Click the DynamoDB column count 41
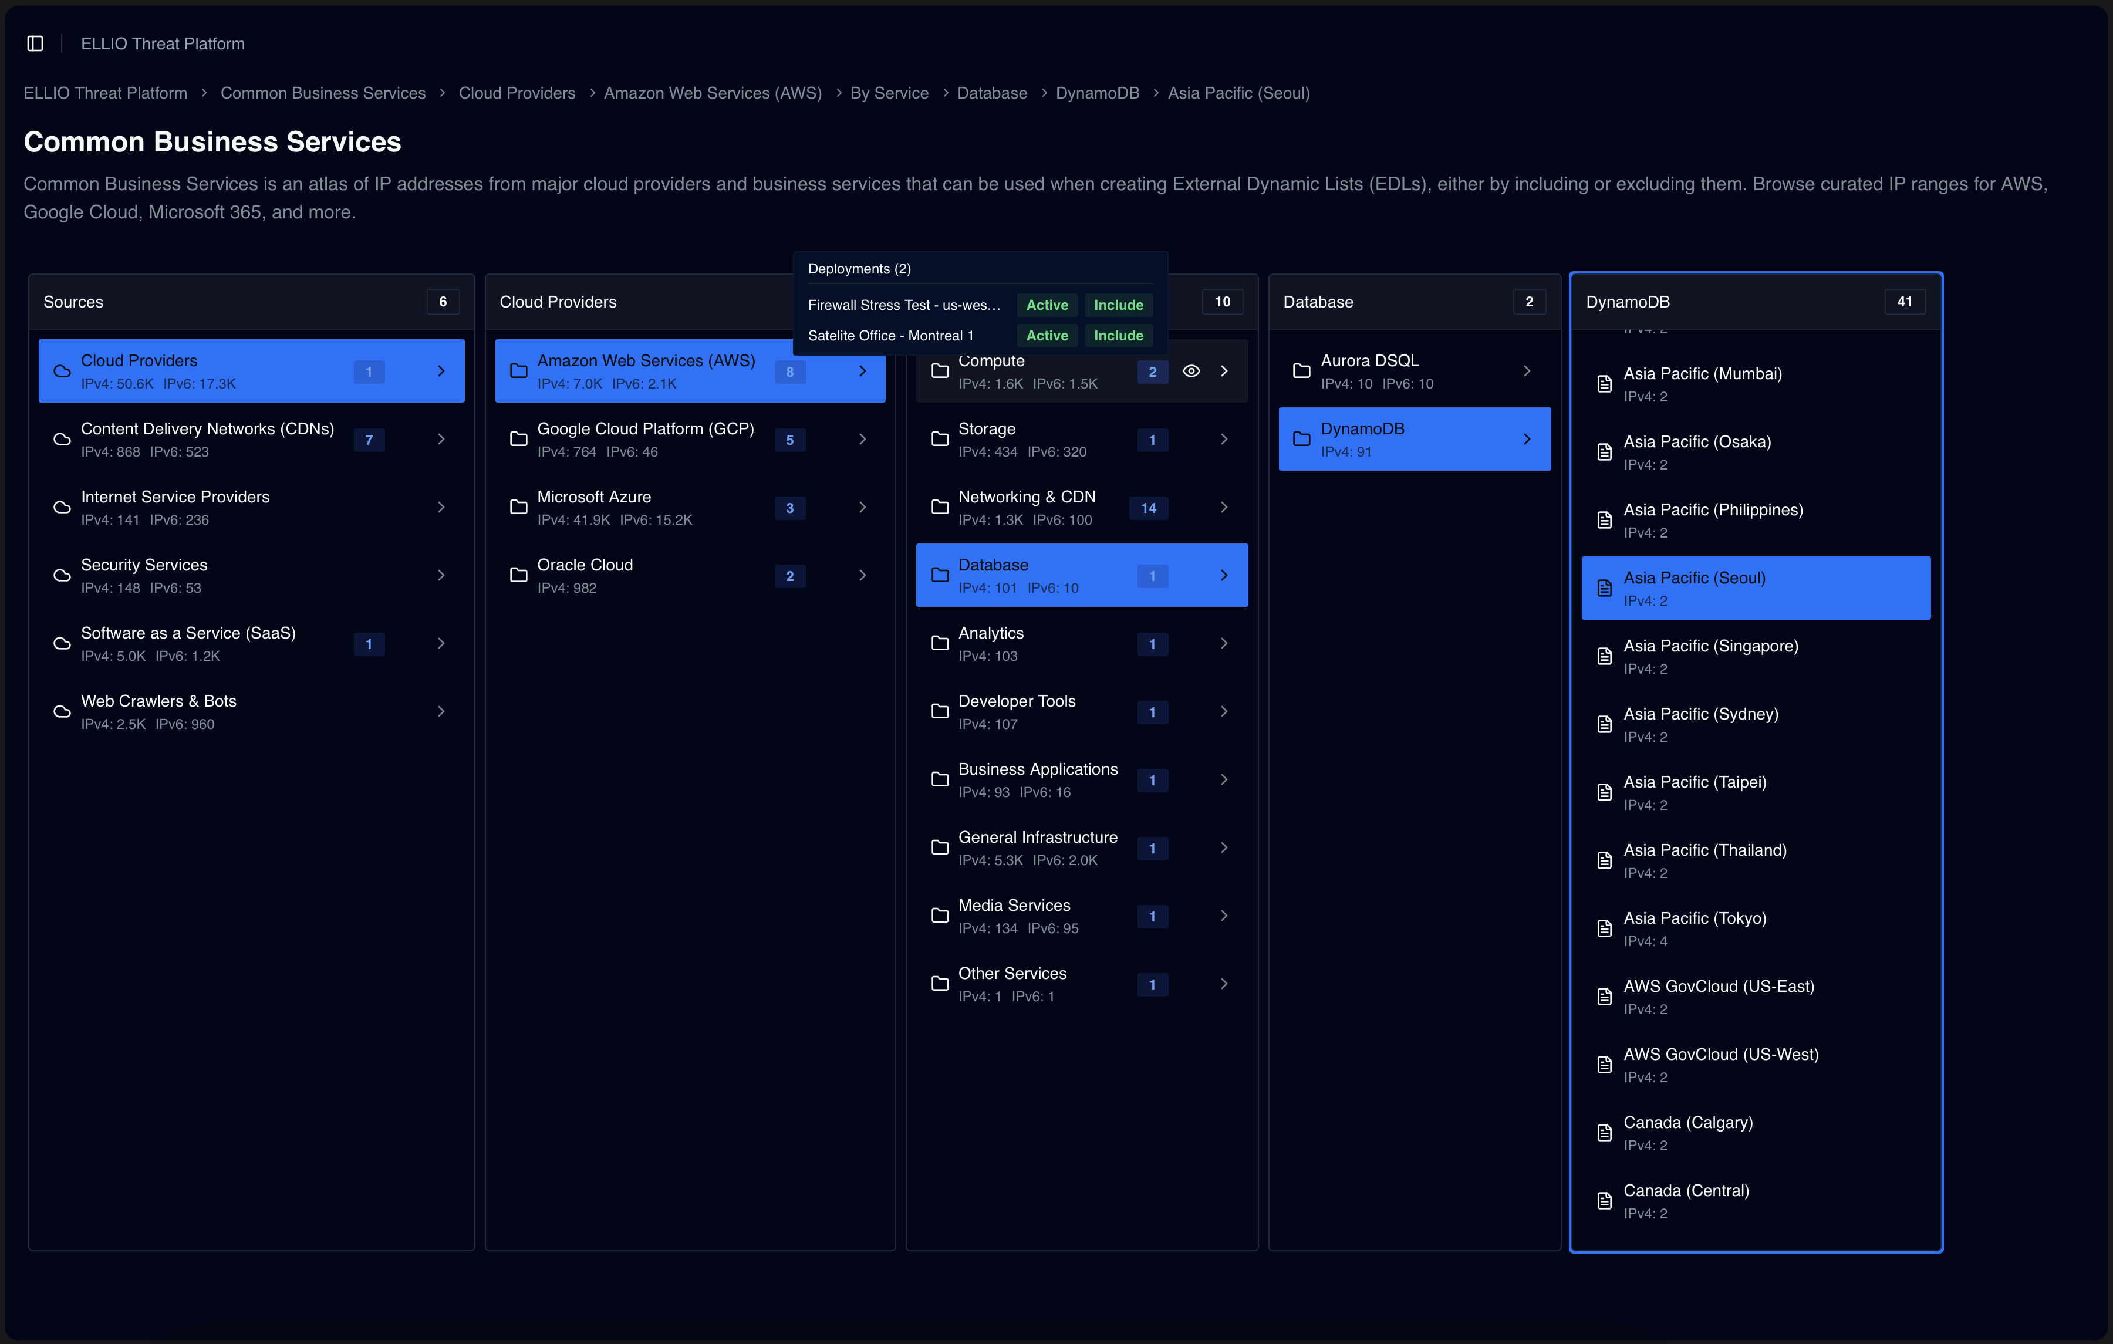The image size is (2113, 1344). click(1904, 302)
